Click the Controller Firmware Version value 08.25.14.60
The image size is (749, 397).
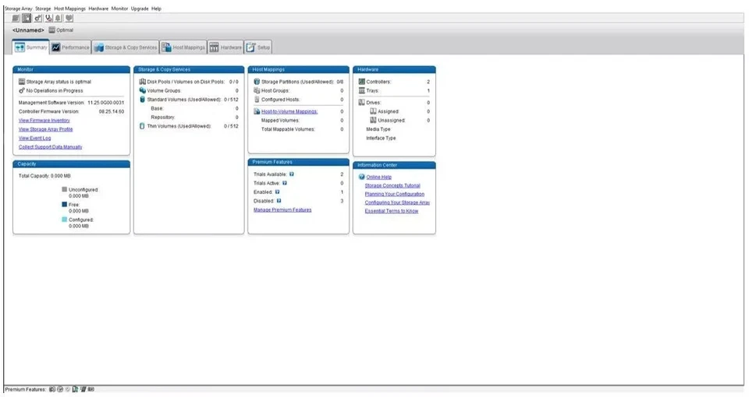(112, 111)
